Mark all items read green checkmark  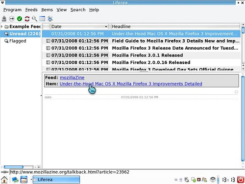(20, 19)
